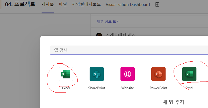Click the PowerPoint label text
This screenshot has height=108, width=208.
(x=158, y=88)
